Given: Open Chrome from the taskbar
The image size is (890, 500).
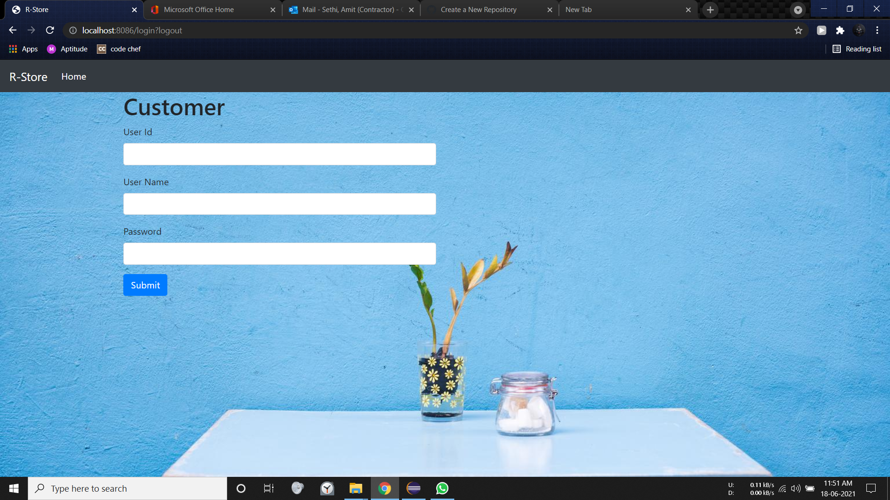Looking at the screenshot, I should pos(384,488).
